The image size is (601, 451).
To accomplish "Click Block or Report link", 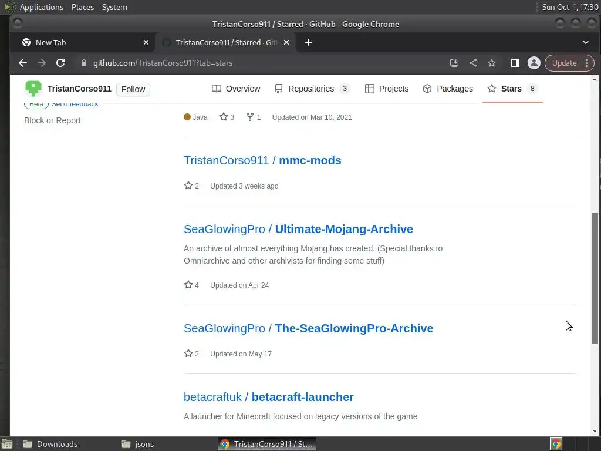I will point(52,120).
